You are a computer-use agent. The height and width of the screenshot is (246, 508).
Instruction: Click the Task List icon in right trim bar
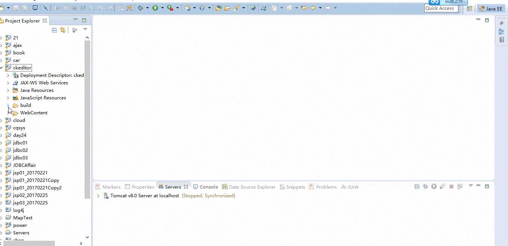pyautogui.click(x=502, y=40)
